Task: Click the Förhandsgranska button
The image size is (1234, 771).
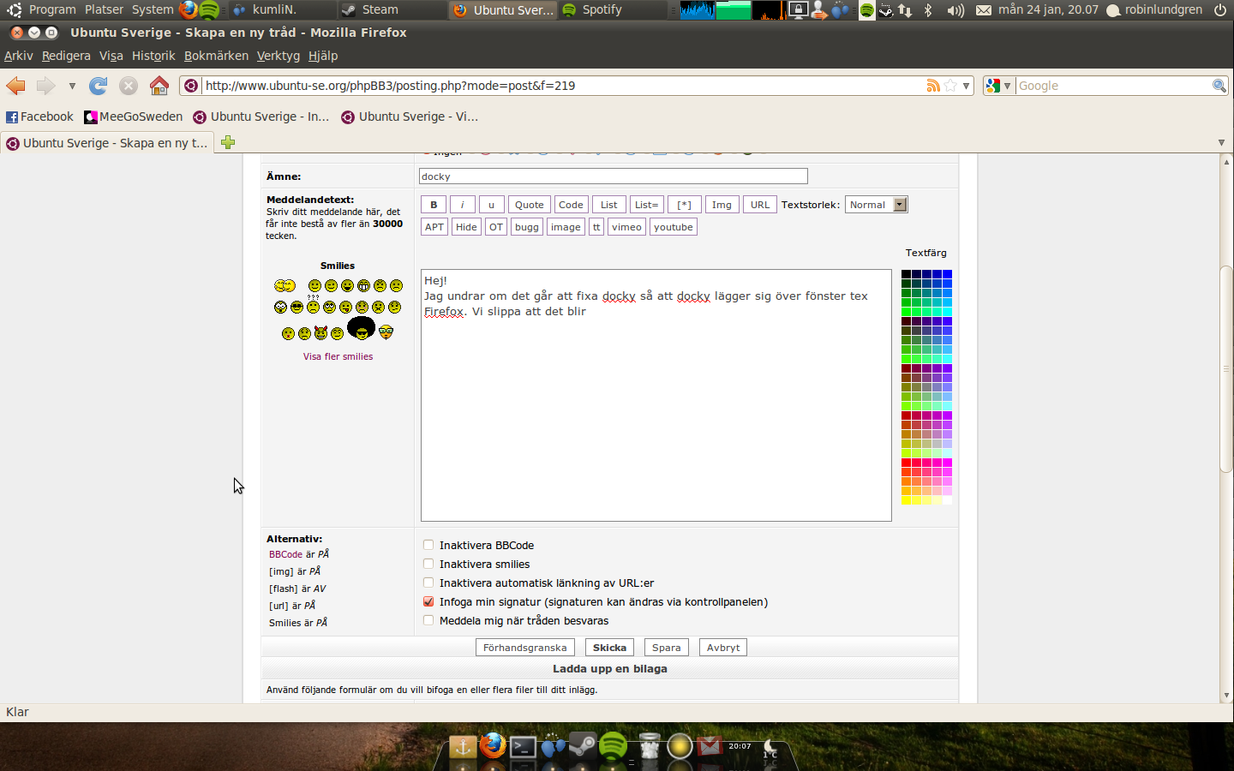Action: 524,648
